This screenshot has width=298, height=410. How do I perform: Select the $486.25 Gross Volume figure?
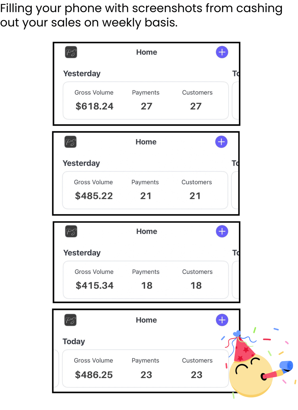[94, 375]
